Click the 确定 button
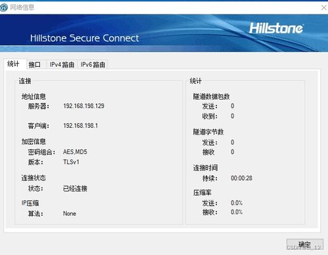328x255 pixels. pos(304,245)
